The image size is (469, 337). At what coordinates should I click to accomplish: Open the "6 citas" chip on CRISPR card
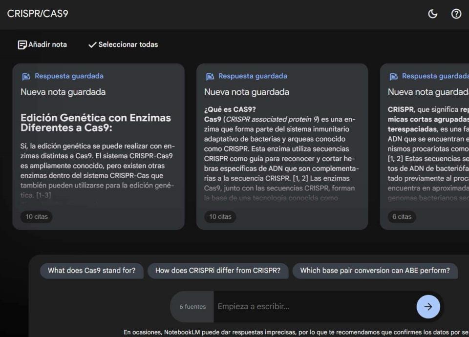[402, 216]
